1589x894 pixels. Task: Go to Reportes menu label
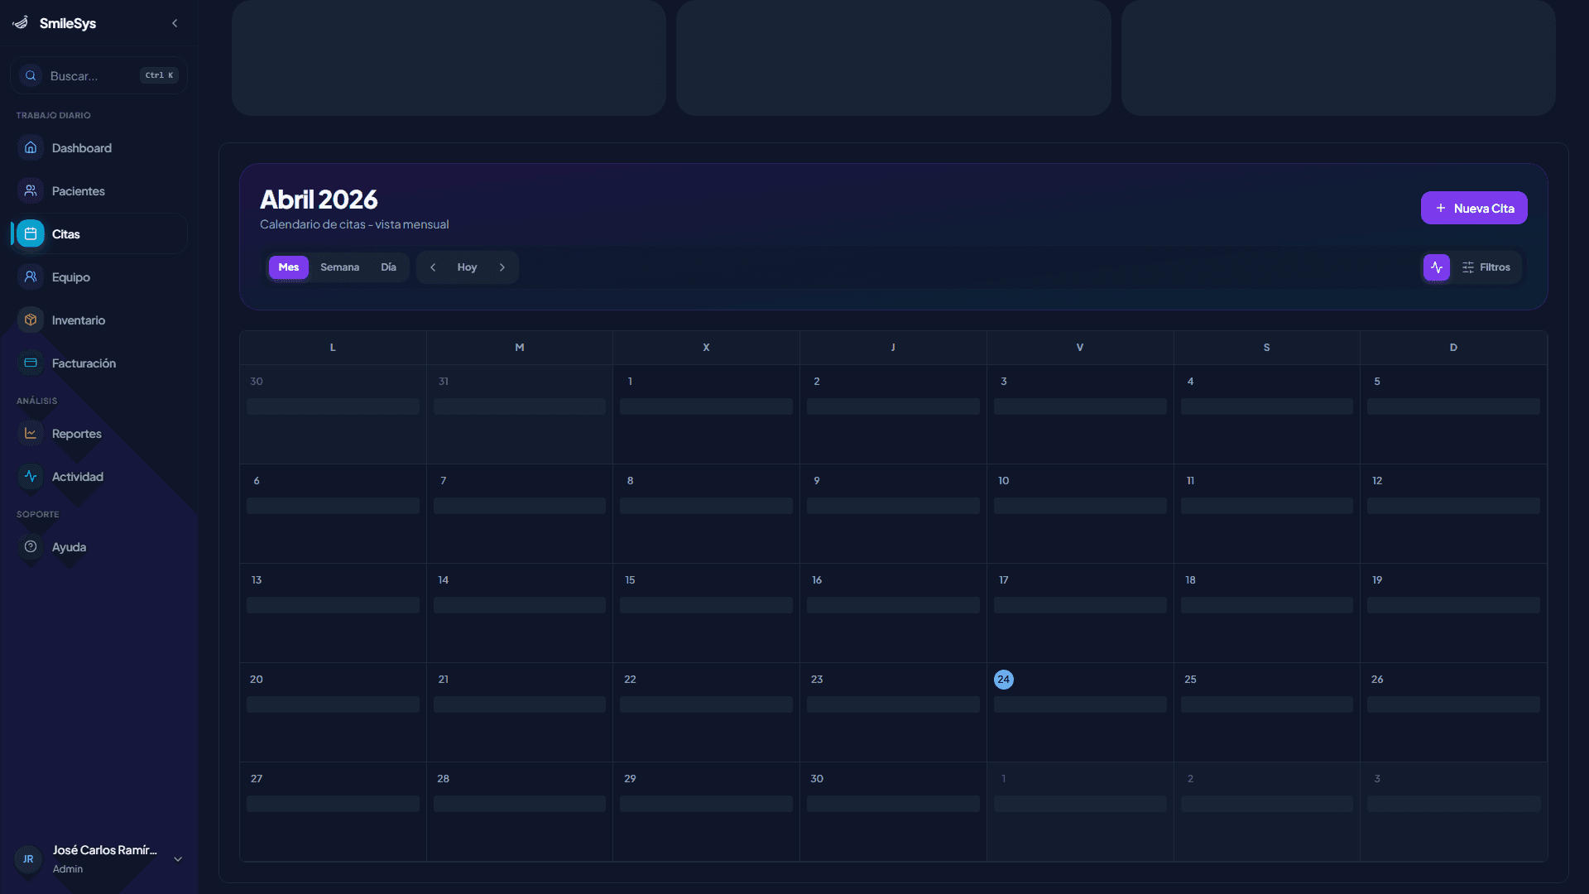coord(77,434)
